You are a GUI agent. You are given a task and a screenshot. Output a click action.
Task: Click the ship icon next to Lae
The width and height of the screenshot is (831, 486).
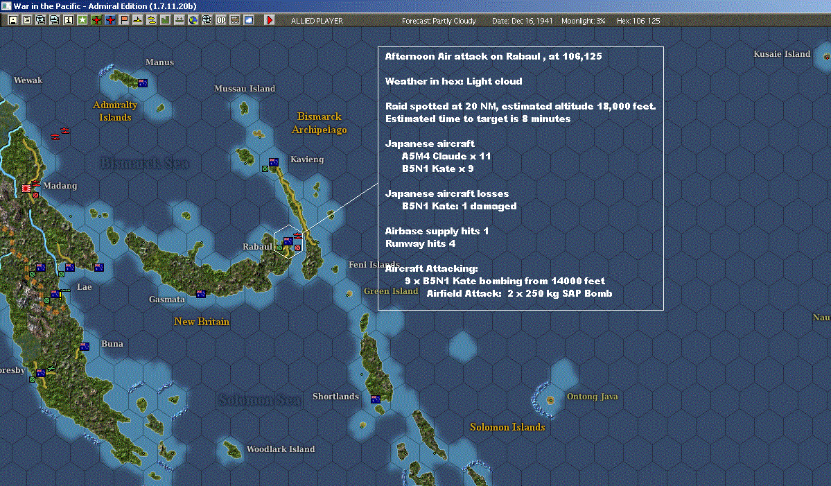(x=65, y=290)
